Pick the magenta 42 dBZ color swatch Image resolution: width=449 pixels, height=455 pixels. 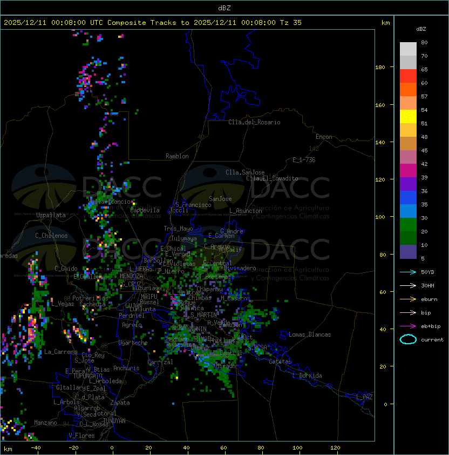(x=408, y=170)
